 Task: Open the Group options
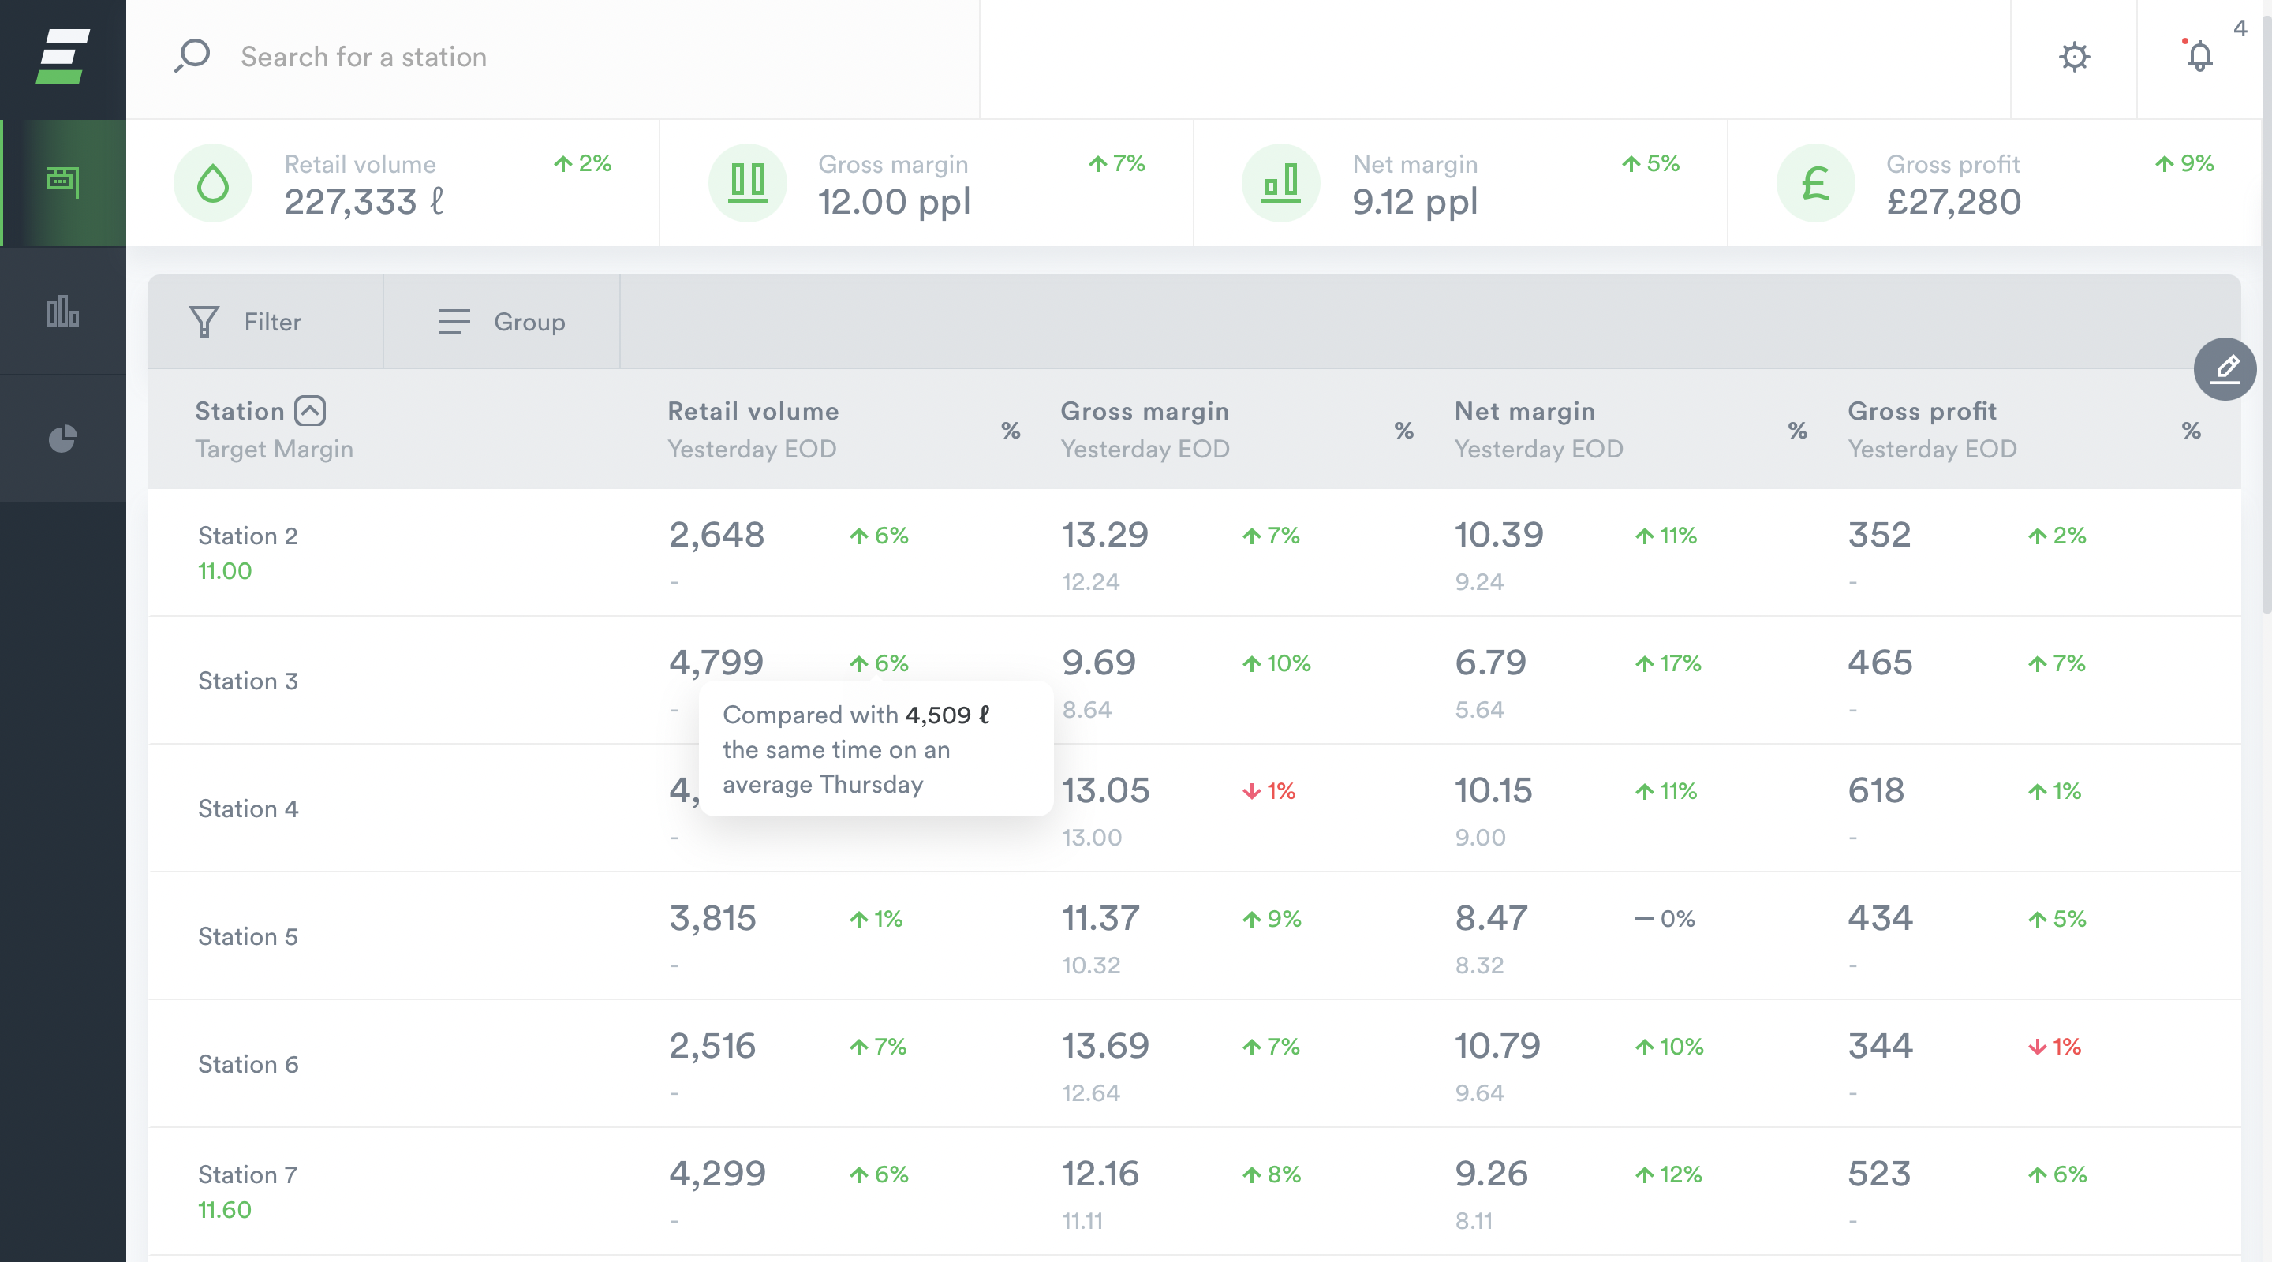click(502, 322)
